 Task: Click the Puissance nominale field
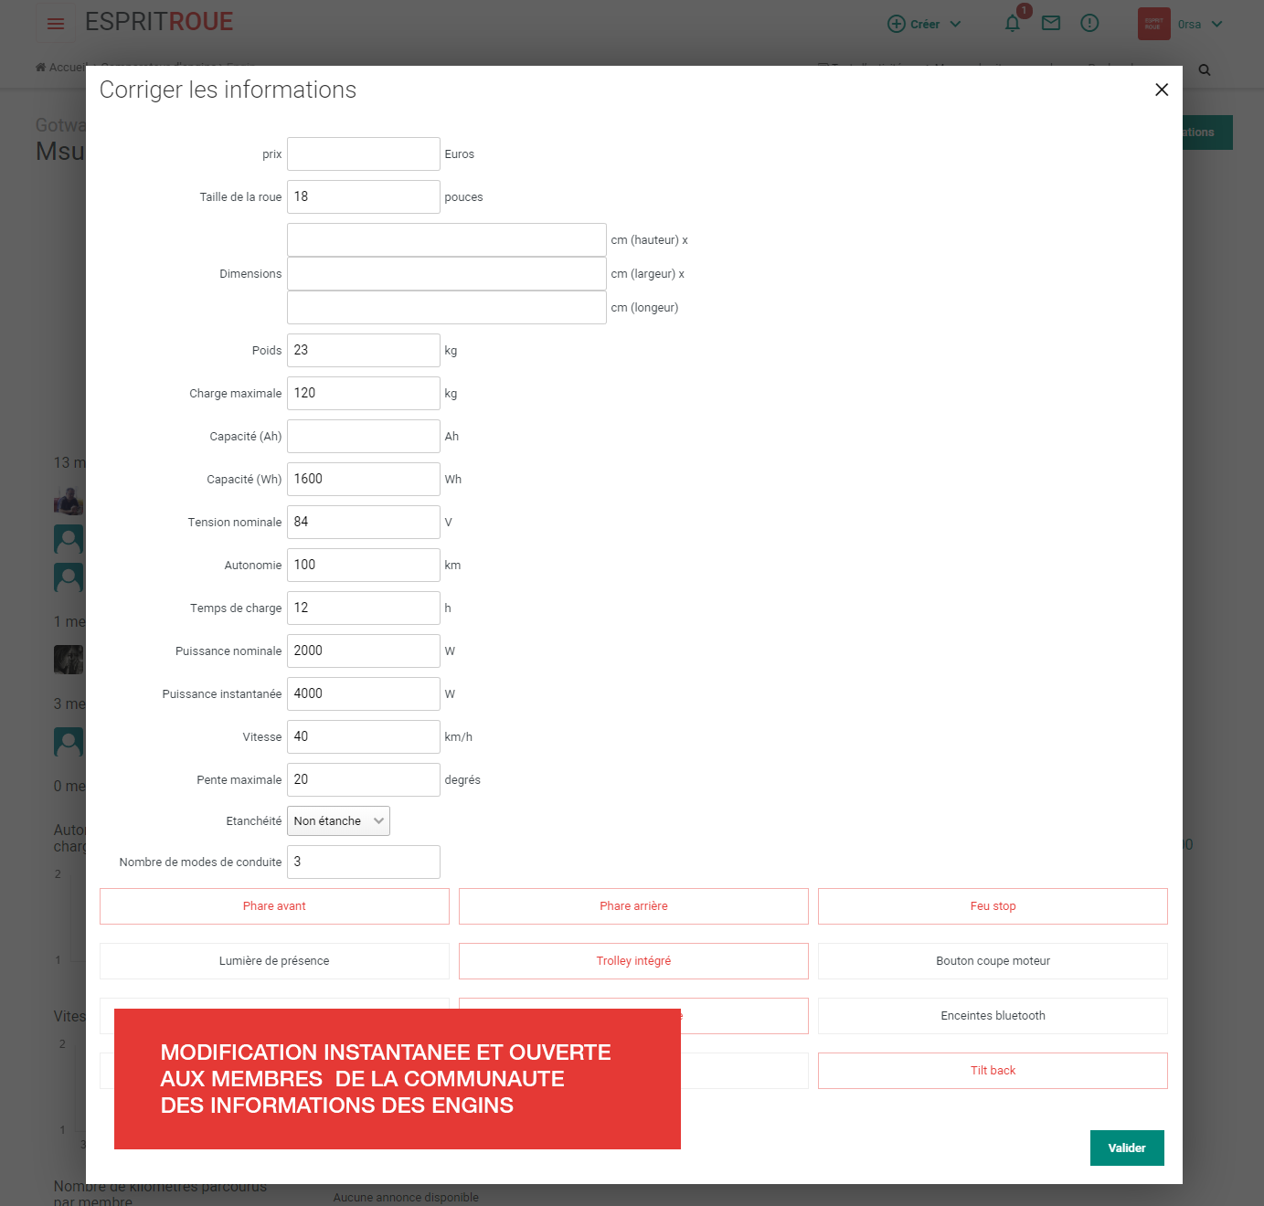click(x=364, y=651)
